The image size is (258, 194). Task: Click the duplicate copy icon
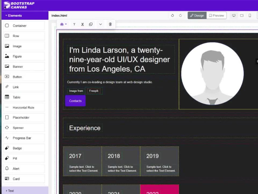(x=91, y=24)
